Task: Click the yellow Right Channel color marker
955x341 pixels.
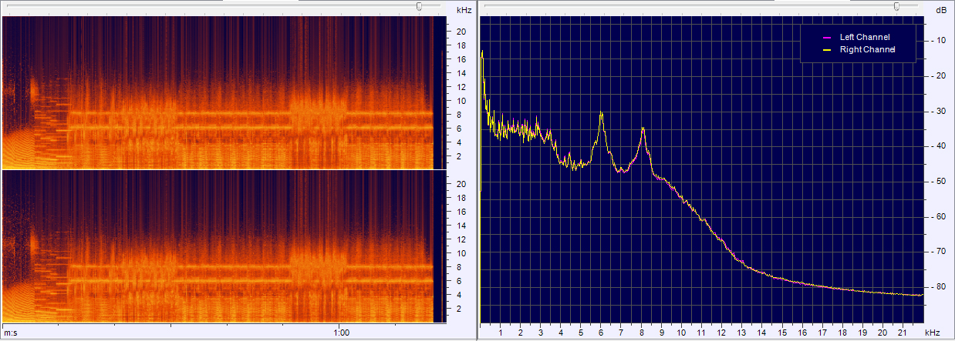Action: [x=826, y=49]
